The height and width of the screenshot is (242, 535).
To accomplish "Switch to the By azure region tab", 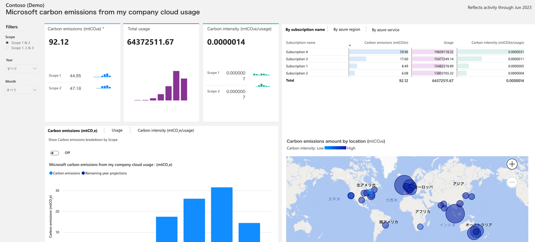I will coord(347,30).
